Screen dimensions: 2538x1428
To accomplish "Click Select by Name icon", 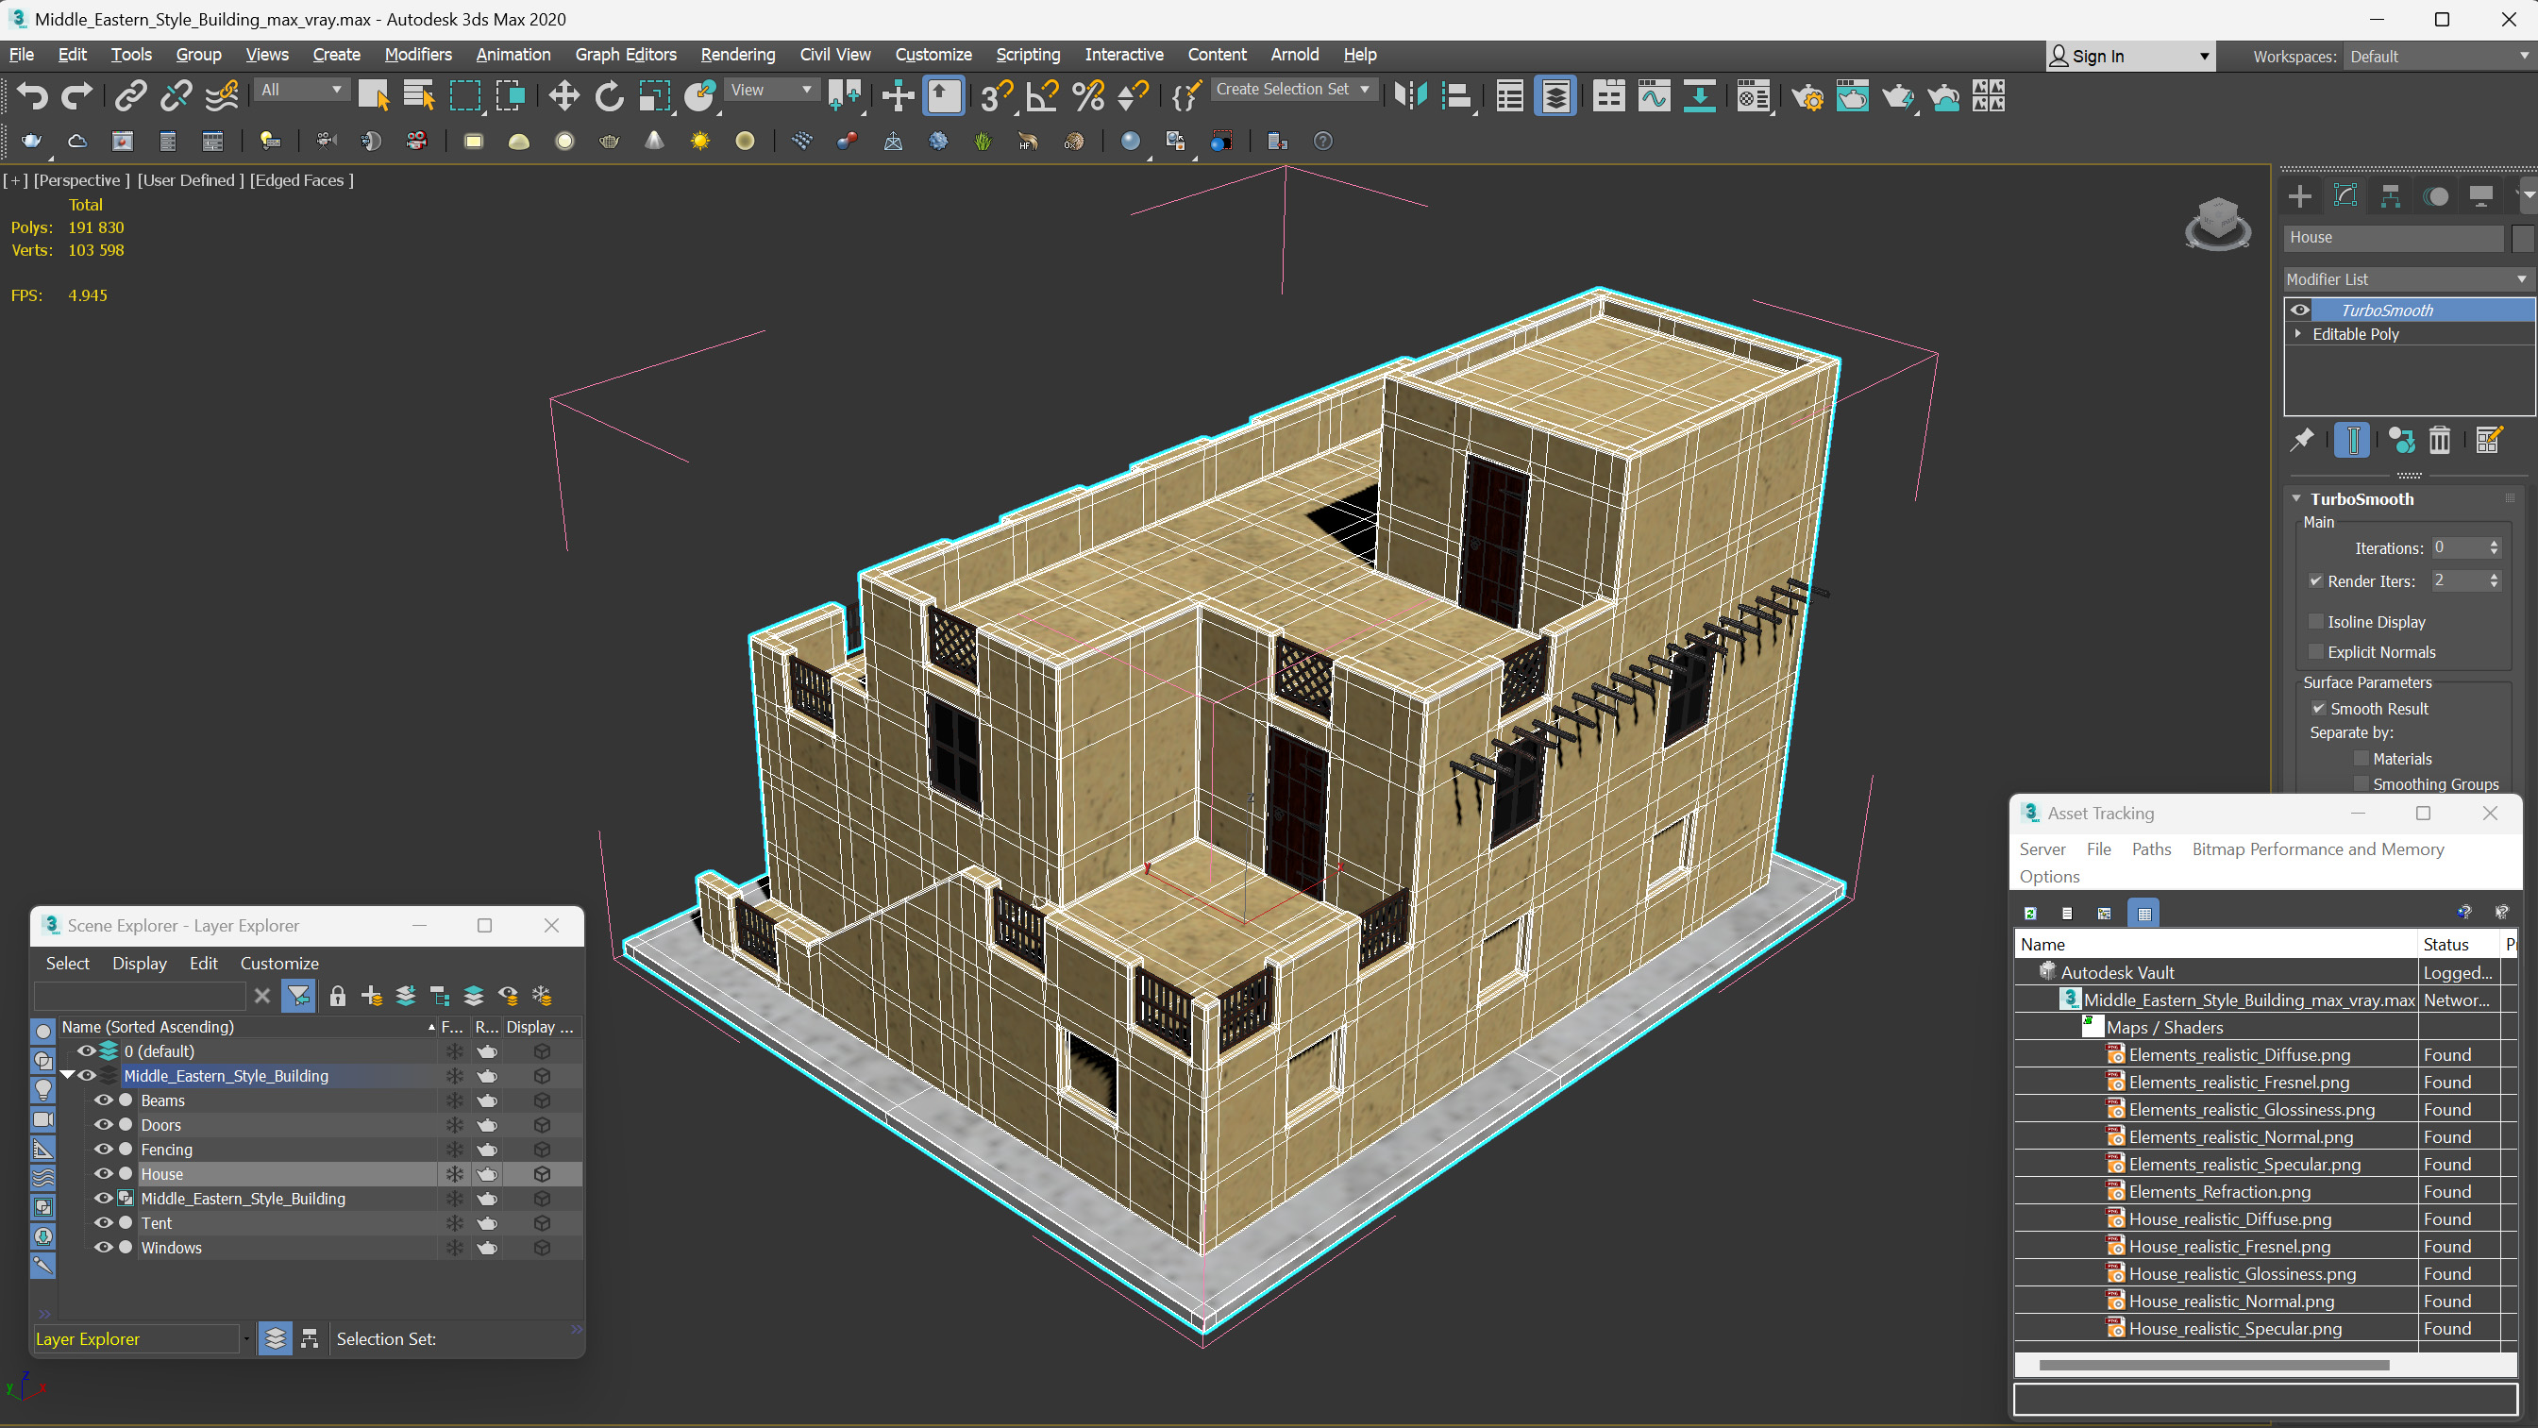I will pyautogui.click(x=419, y=96).
